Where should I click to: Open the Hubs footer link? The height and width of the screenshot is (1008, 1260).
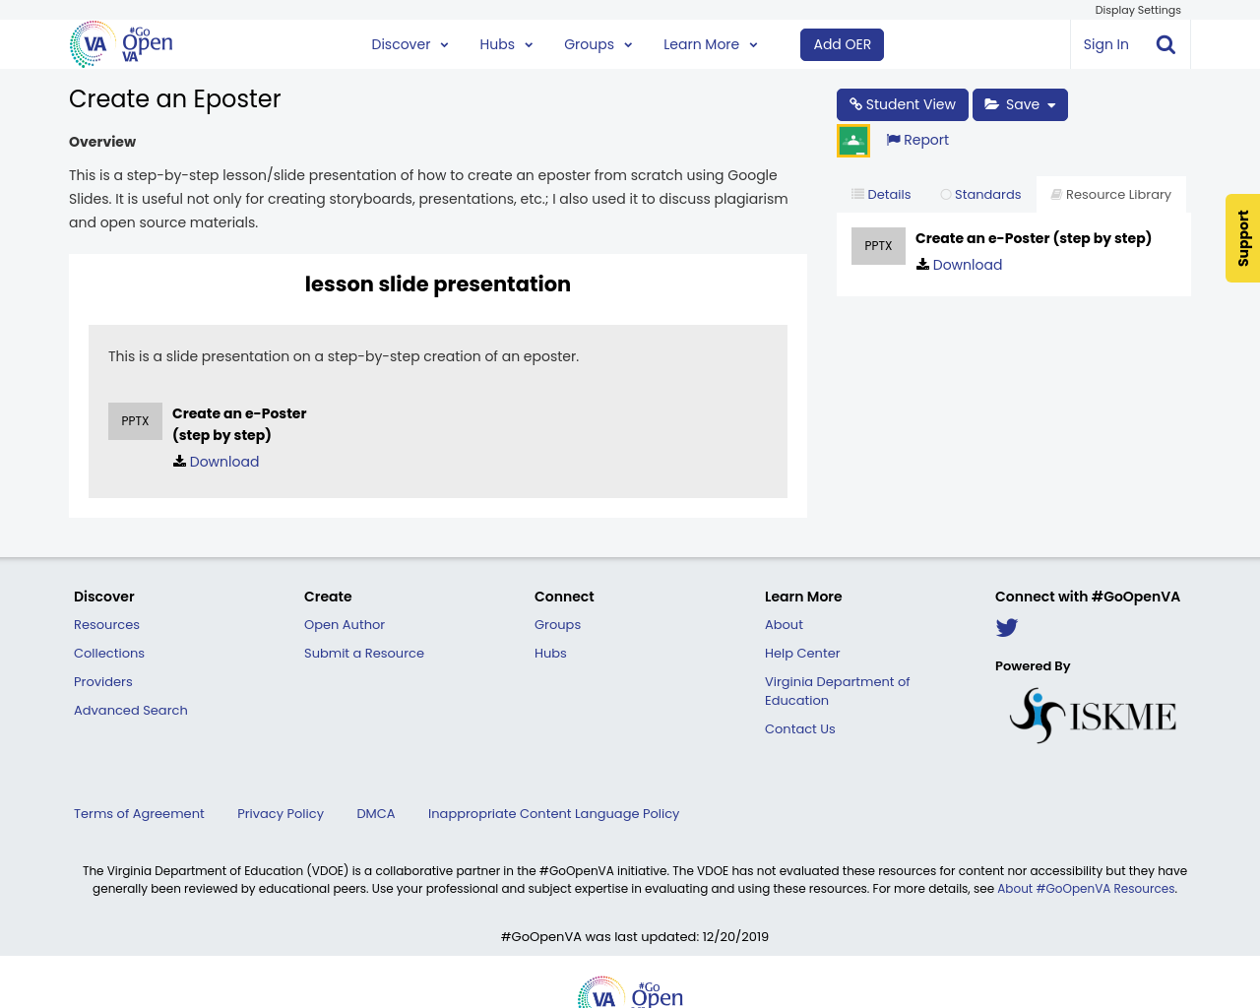[550, 654]
